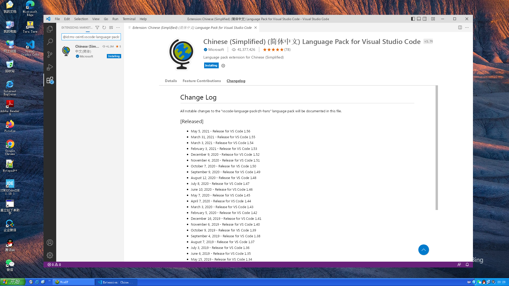This screenshot has height=286, width=509.
Task: Open Adobe Reader 9 desktop shortcut
Action: coord(10,108)
